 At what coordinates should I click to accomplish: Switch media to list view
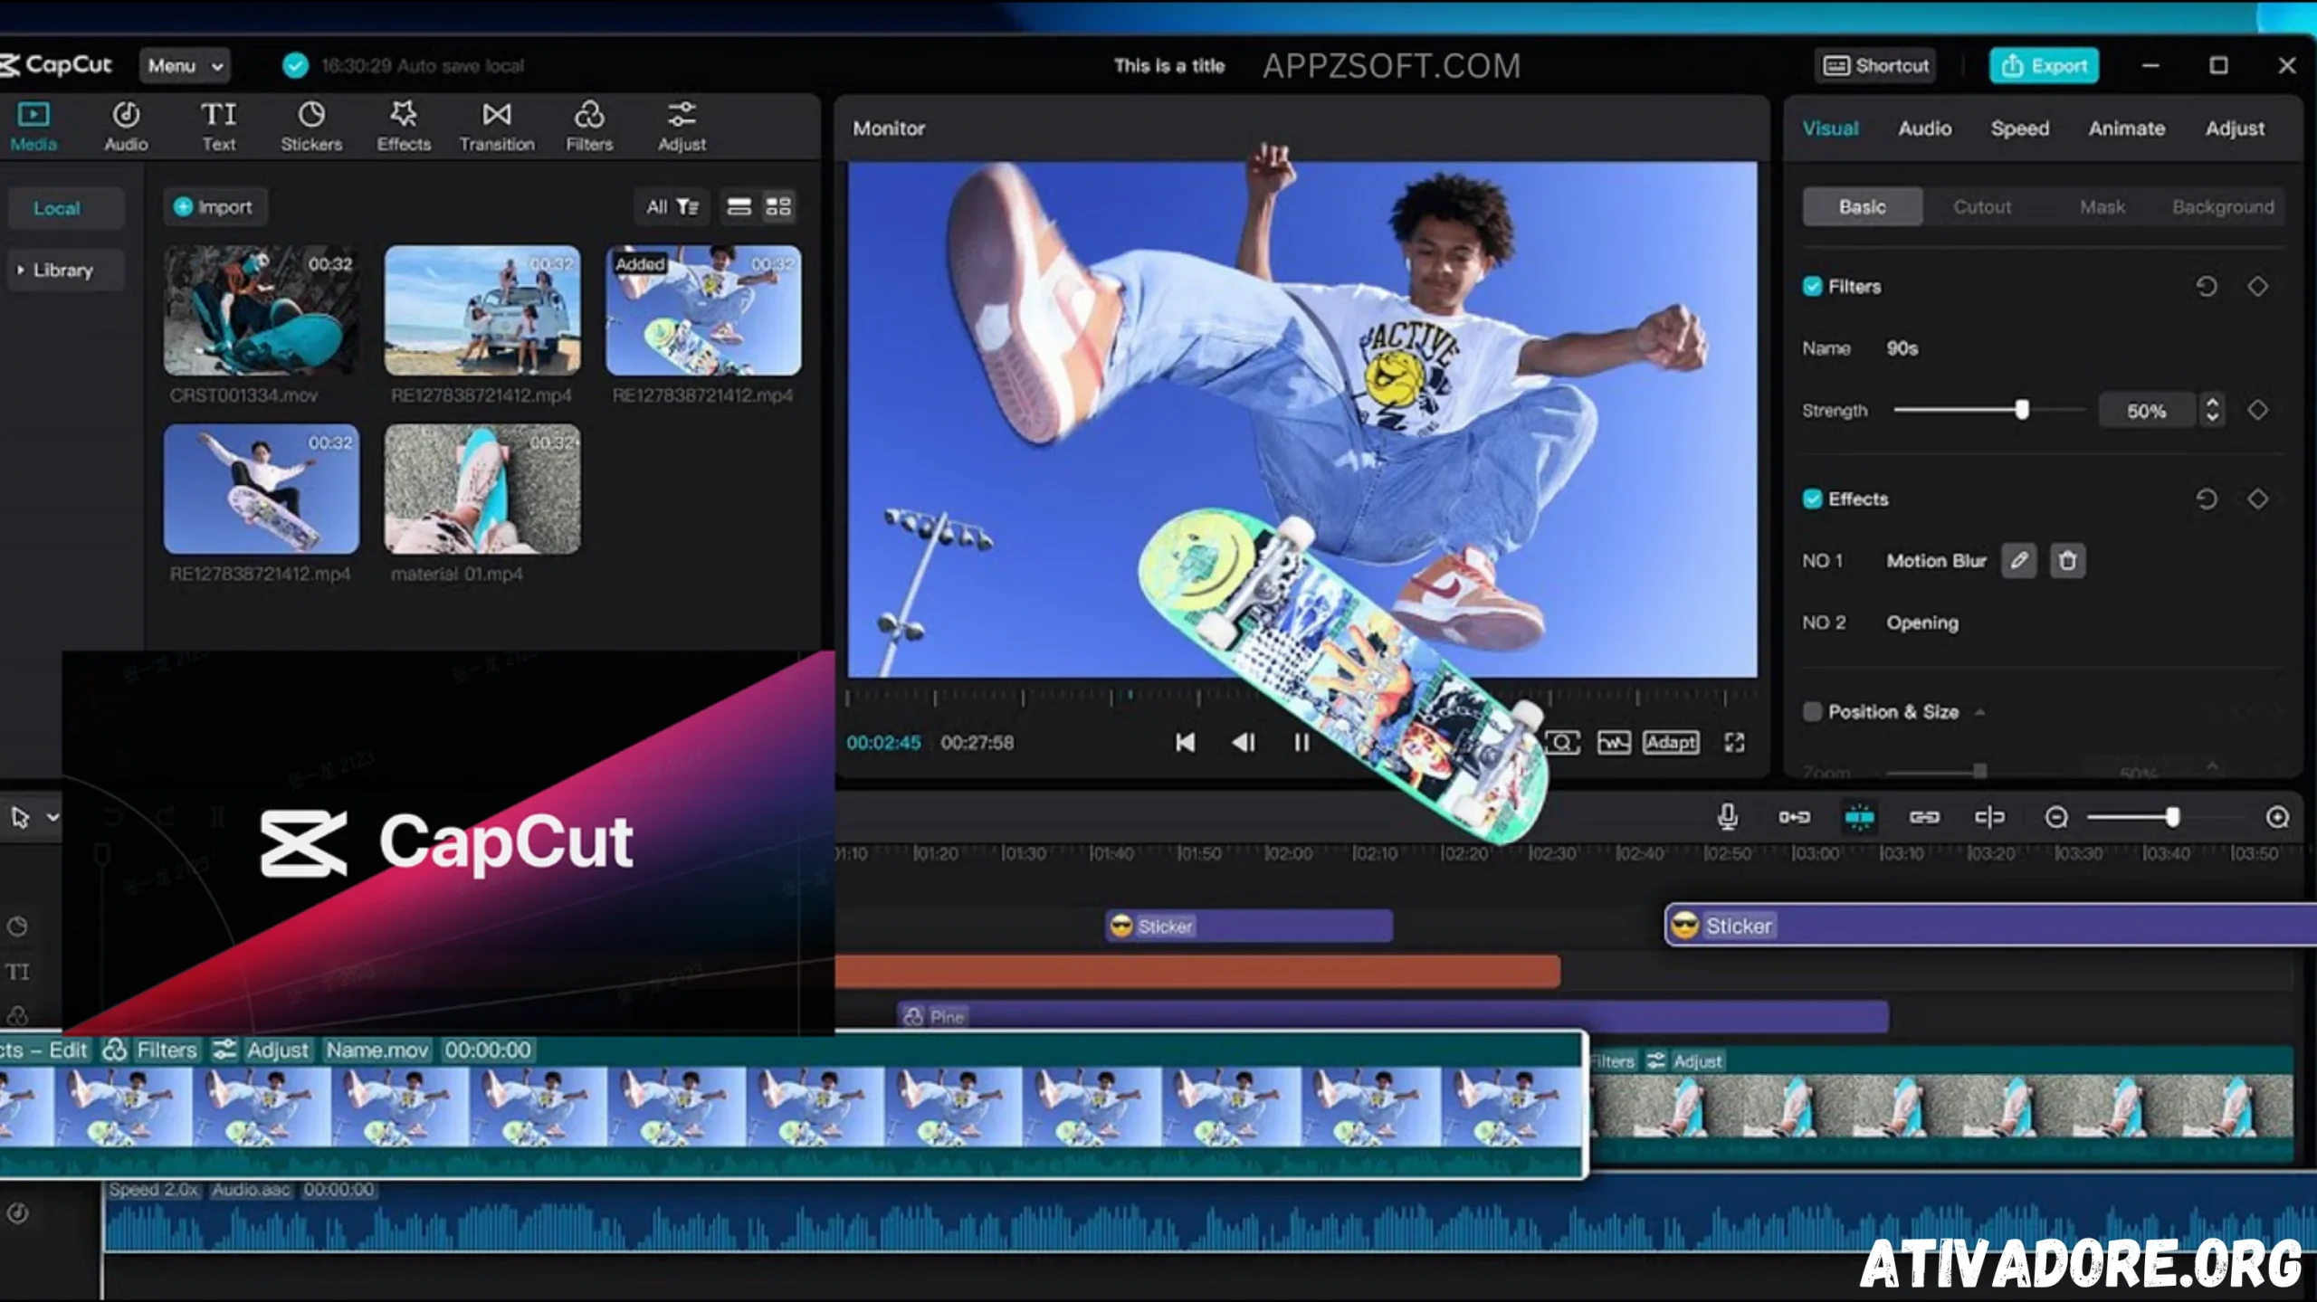tap(739, 207)
